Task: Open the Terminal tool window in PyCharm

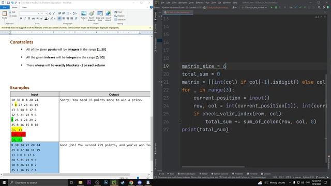Action: 252,174
